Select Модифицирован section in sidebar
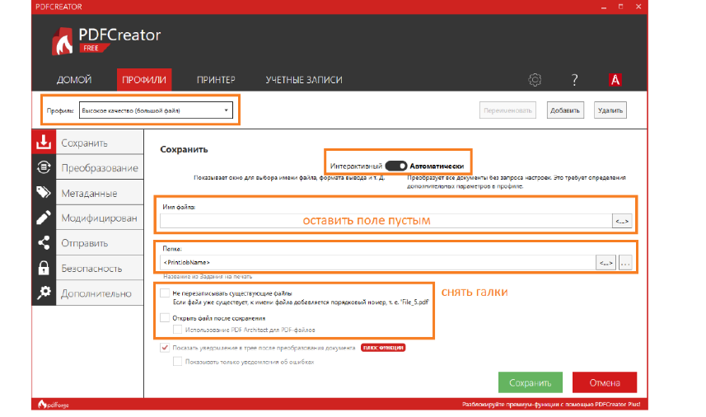This screenshot has width=706, height=417. [100, 218]
